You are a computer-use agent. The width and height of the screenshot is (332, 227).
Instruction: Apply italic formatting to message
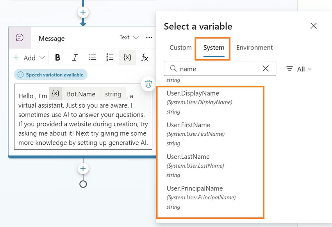tap(75, 58)
